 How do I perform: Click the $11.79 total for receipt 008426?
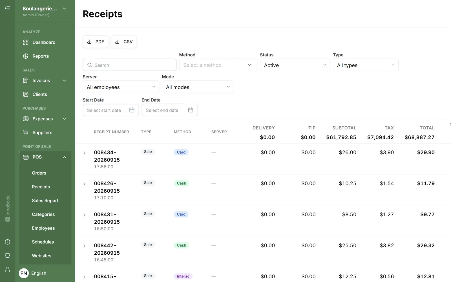tap(426, 183)
